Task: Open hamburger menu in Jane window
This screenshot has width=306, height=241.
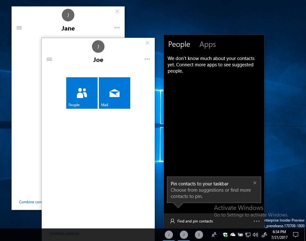Action: [19, 28]
